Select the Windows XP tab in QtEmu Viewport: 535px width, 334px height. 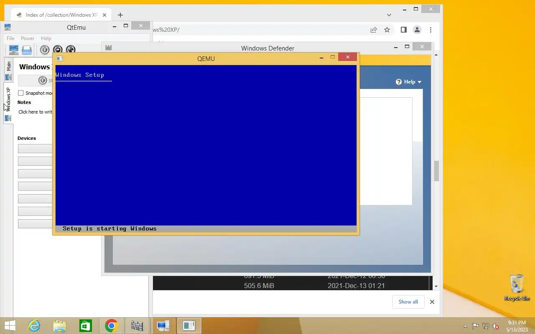(8, 103)
